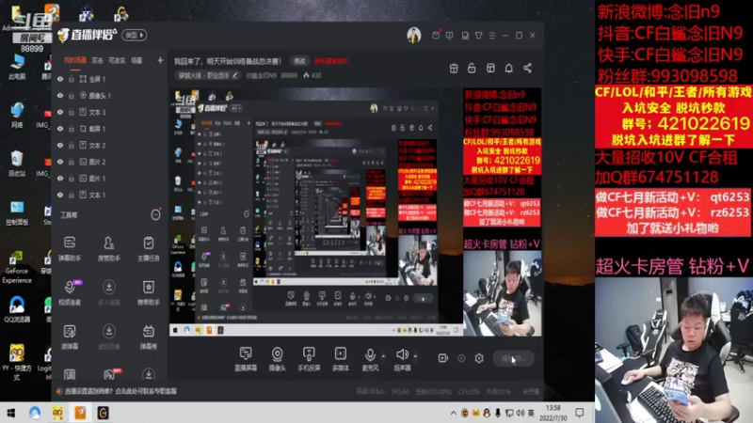Hide the 图片 2 source
753x423 pixels.
click(x=60, y=162)
